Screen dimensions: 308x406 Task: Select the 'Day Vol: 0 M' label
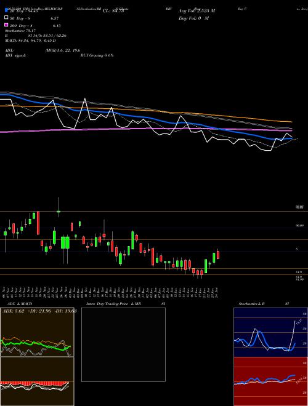pyautogui.click(x=193, y=18)
